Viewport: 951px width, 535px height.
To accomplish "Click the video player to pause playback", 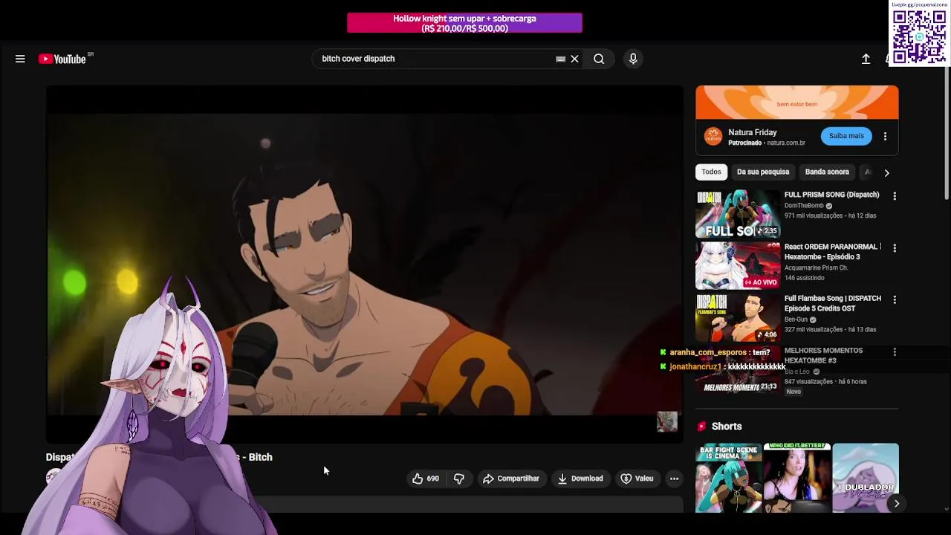I will point(365,264).
